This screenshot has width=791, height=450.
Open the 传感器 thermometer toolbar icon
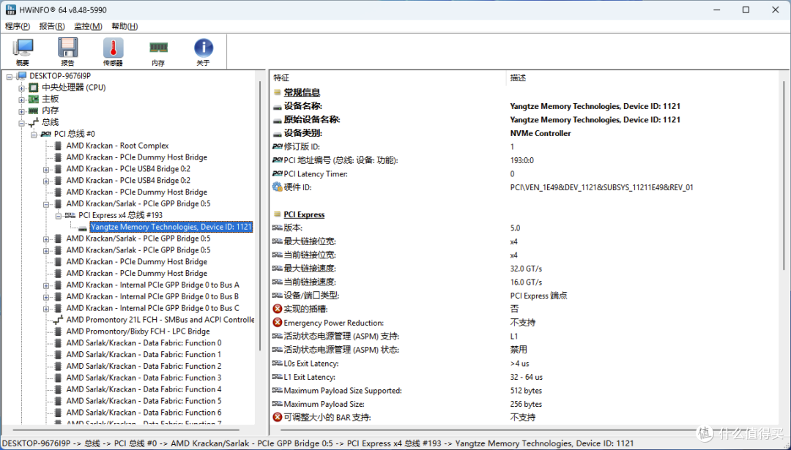pyautogui.click(x=113, y=52)
